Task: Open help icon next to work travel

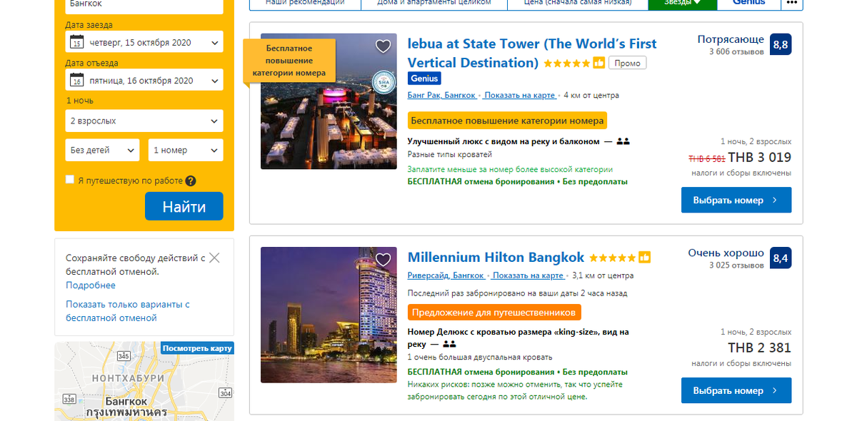Action: tap(191, 181)
